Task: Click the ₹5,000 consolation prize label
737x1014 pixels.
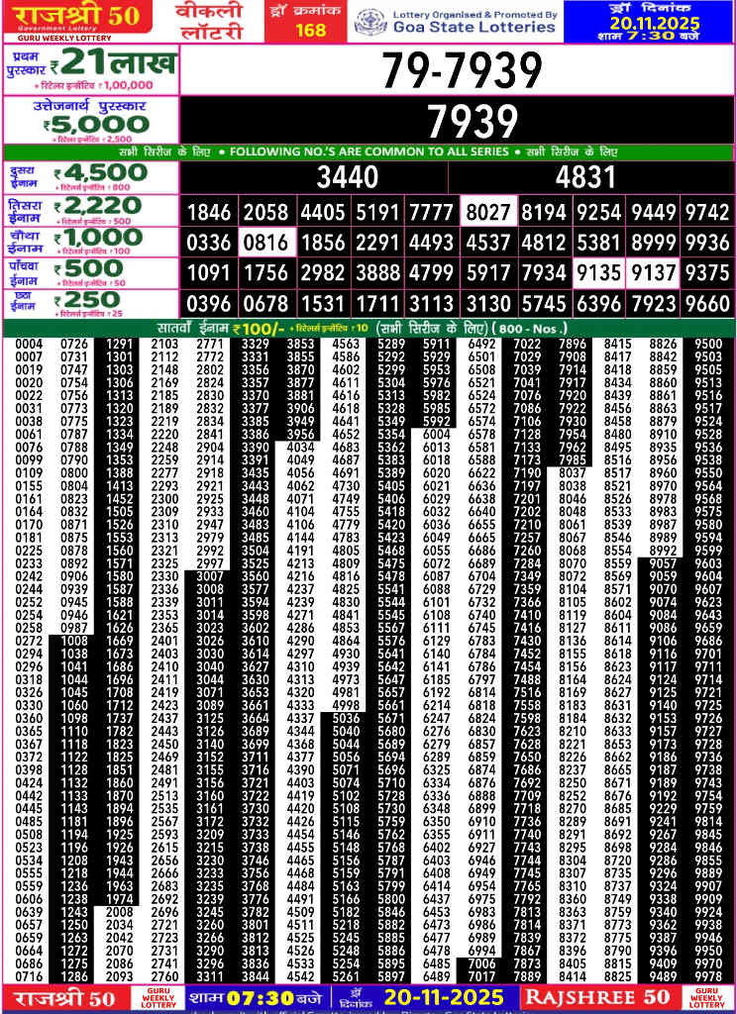Action: [x=96, y=124]
